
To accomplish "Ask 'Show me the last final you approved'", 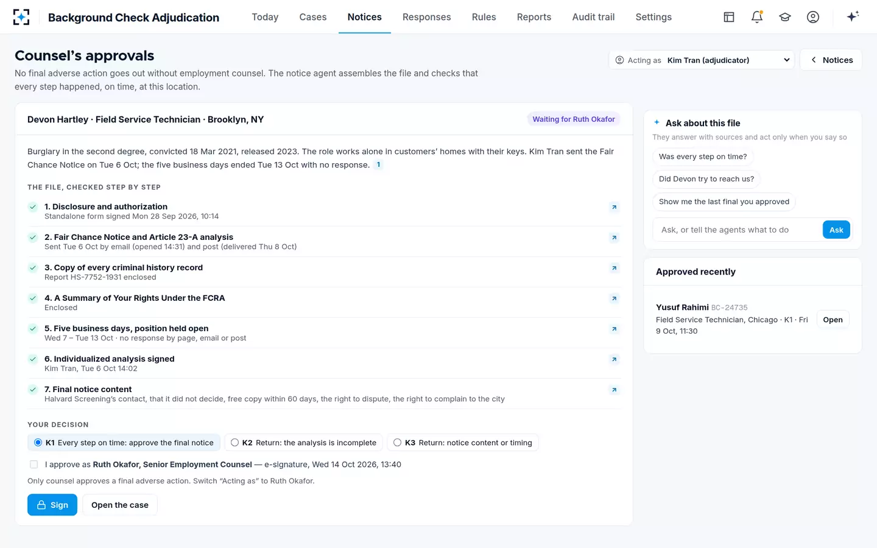I will pos(724,202).
